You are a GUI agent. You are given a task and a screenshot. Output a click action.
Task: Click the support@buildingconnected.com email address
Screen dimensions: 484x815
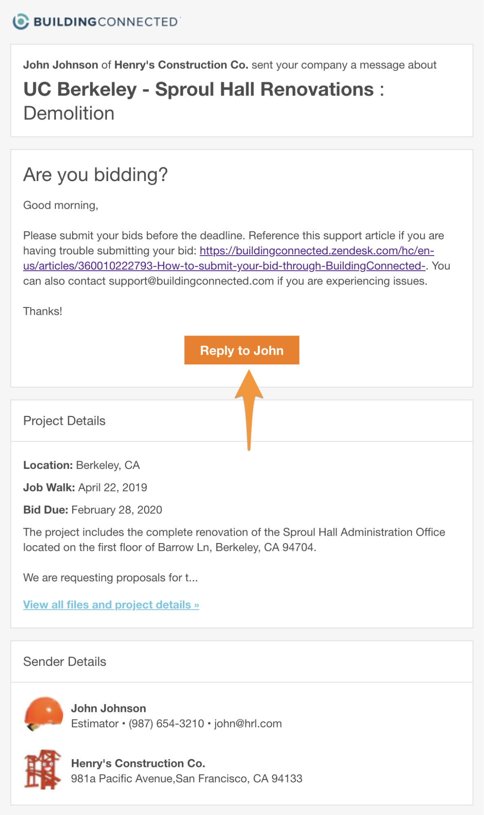tap(191, 281)
